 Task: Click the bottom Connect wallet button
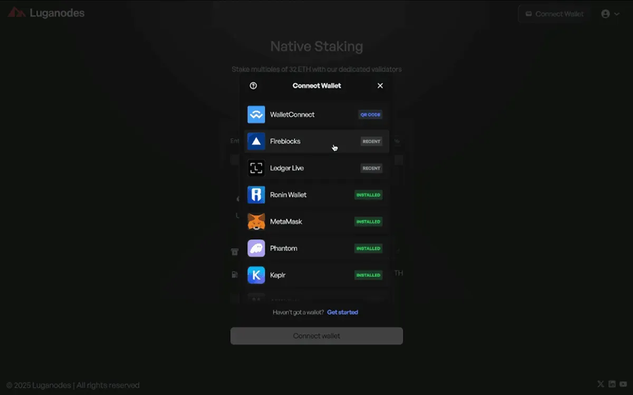click(316, 336)
